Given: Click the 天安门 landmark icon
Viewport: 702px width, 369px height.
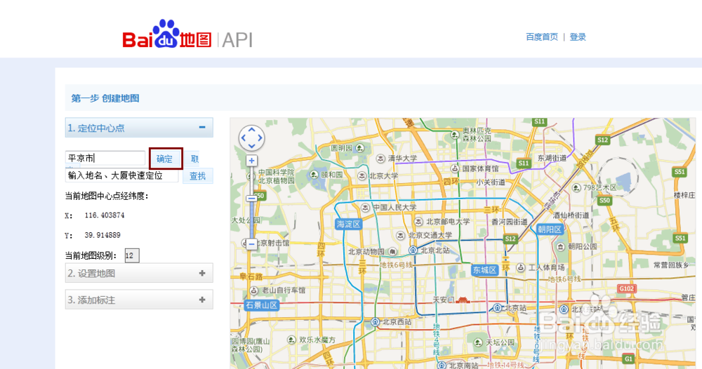Looking at the screenshot, I should click(x=463, y=300).
